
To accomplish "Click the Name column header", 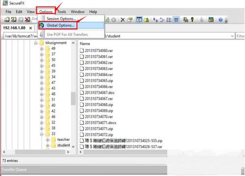I will [x=85, y=44].
